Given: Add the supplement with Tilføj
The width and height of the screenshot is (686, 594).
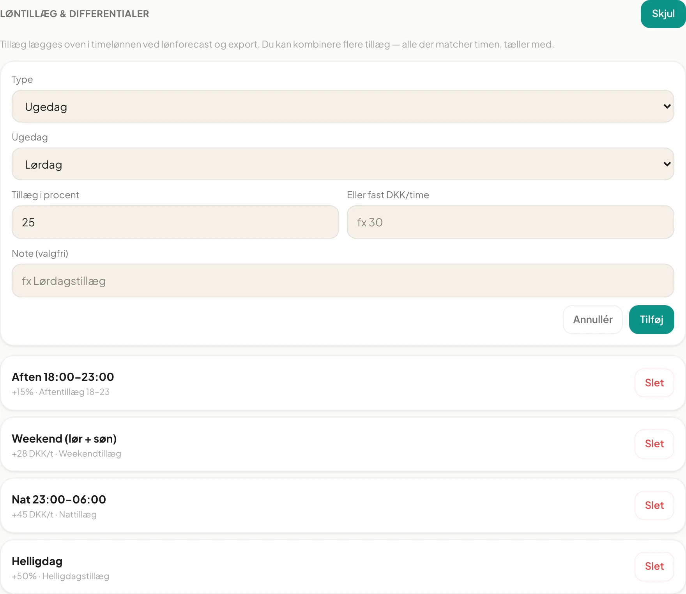Looking at the screenshot, I should 651,320.
